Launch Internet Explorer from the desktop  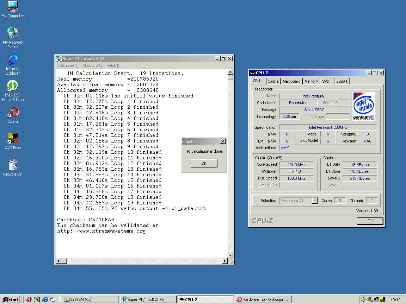(13, 64)
